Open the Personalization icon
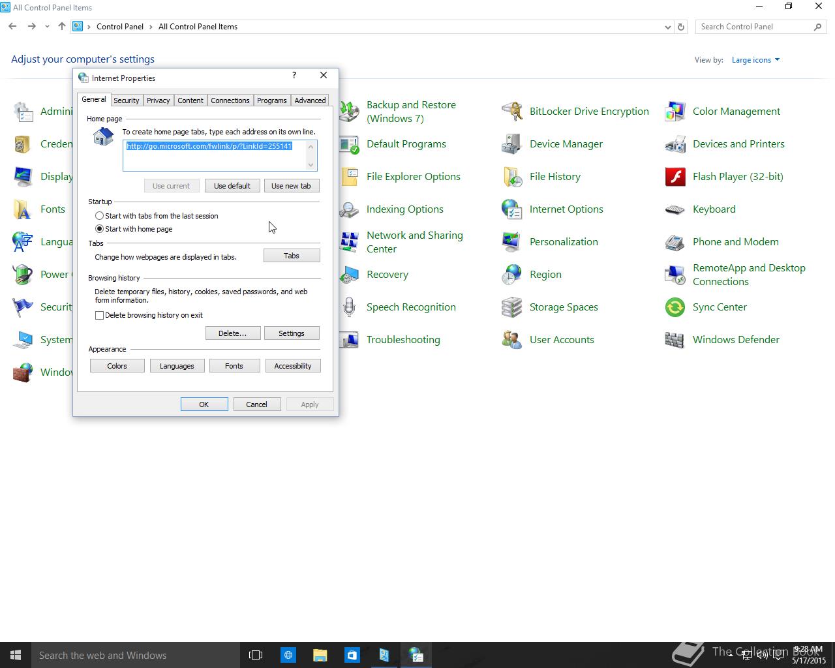 pos(512,242)
